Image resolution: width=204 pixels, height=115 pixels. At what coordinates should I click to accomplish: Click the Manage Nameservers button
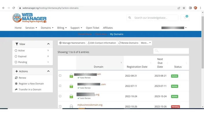72,43
